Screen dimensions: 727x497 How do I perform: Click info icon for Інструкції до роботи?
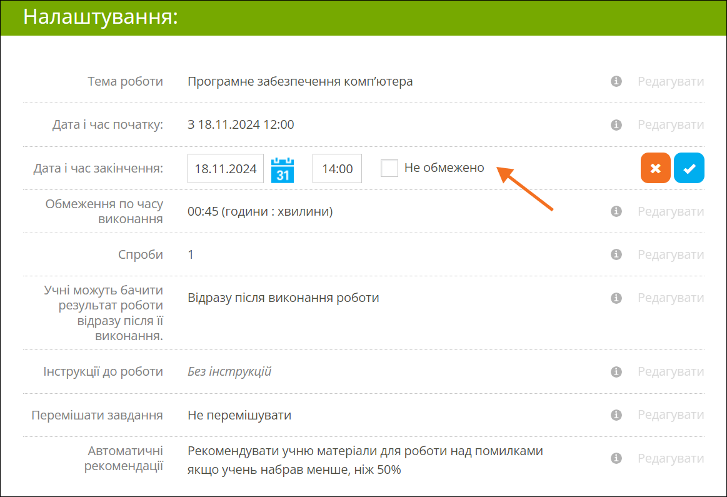(x=616, y=372)
